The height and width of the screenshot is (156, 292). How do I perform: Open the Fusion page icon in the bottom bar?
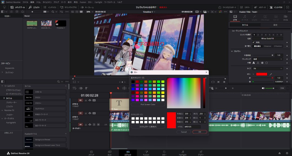pos(146,153)
